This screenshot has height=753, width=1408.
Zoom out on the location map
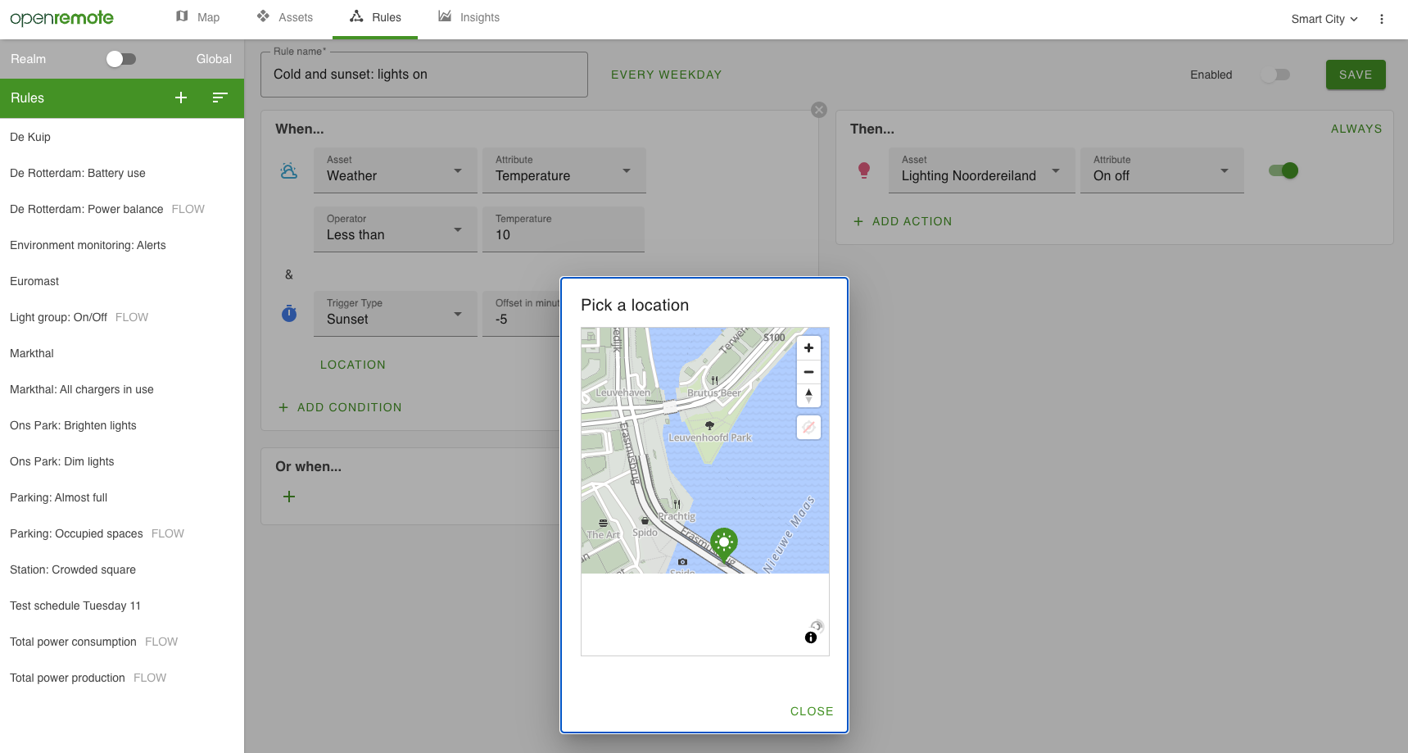pos(808,372)
